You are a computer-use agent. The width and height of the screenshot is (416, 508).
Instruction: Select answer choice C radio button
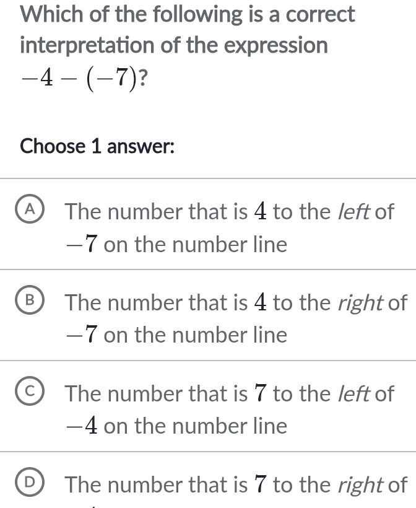point(29,393)
